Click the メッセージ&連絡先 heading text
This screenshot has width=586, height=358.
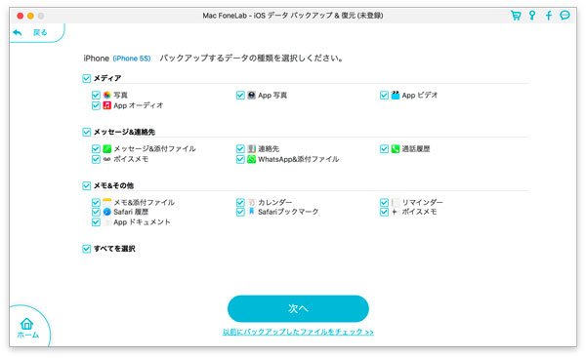[124, 132]
